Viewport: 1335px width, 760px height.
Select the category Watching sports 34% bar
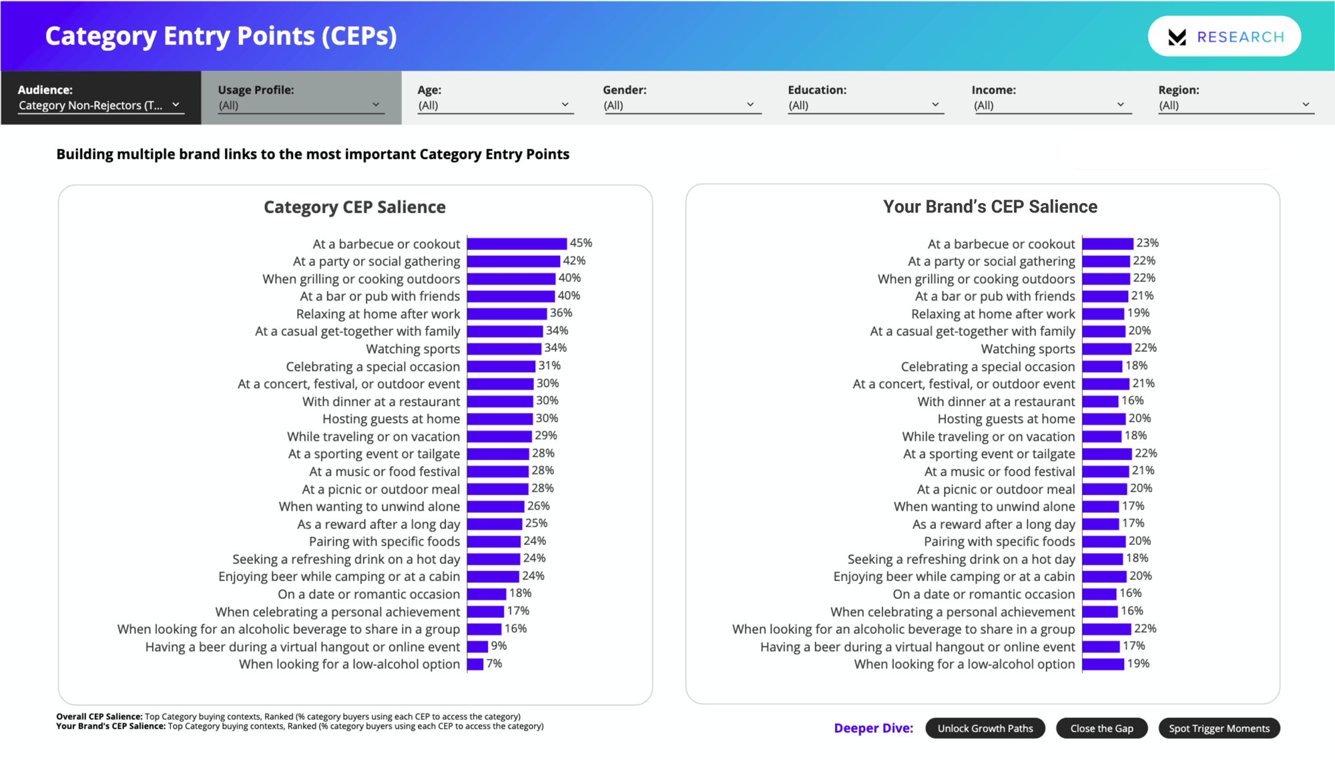tap(504, 349)
